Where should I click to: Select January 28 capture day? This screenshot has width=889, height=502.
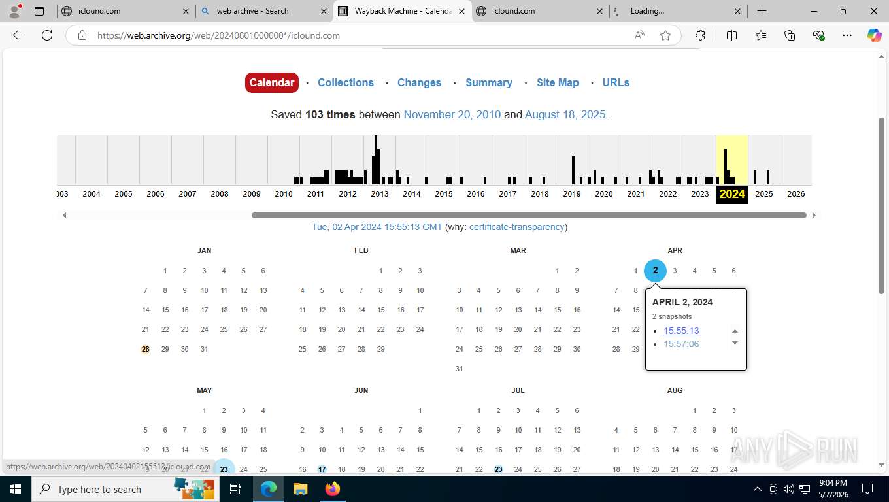pos(145,349)
